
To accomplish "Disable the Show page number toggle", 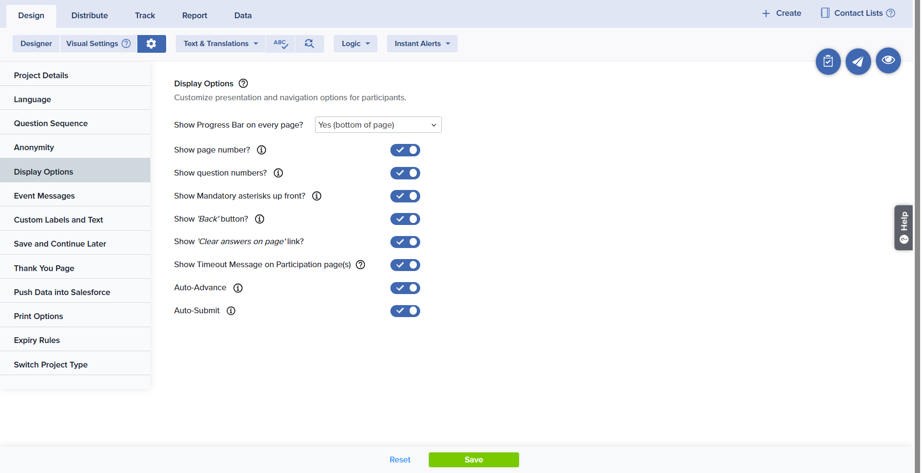I will click(x=405, y=150).
